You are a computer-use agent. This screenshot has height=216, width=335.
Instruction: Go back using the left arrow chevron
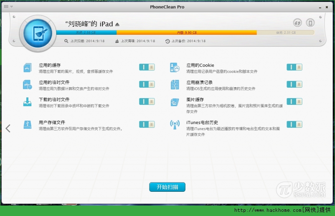[x=8, y=128]
